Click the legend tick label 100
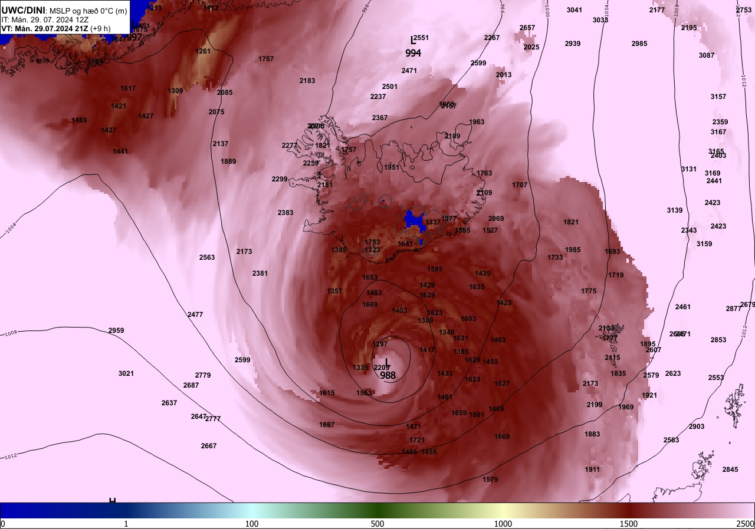This screenshot has width=755, height=529. pos(252,524)
